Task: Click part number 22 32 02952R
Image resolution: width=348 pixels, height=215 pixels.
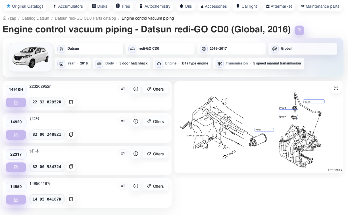Action: click(47, 102)
